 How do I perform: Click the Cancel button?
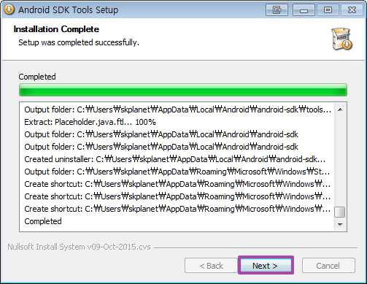[x=328, y=266]
